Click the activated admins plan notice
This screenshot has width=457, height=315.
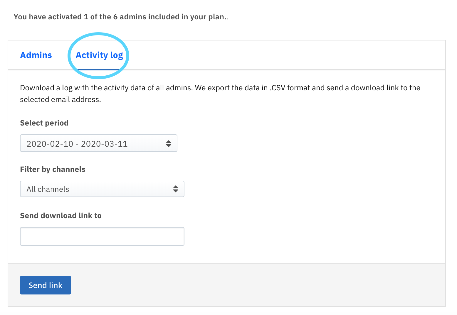pos(121,17)
